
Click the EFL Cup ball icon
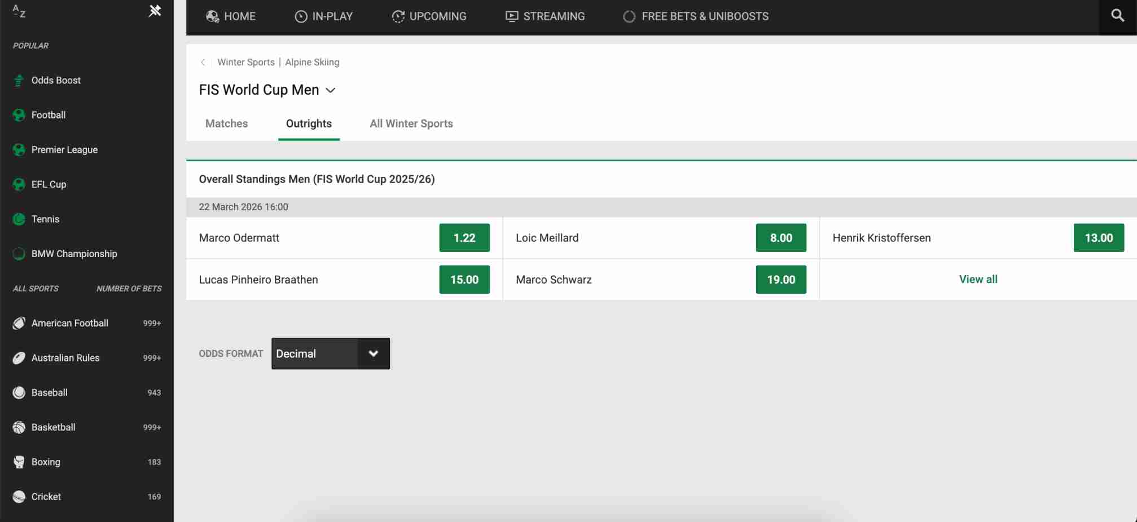pos(19,184)
